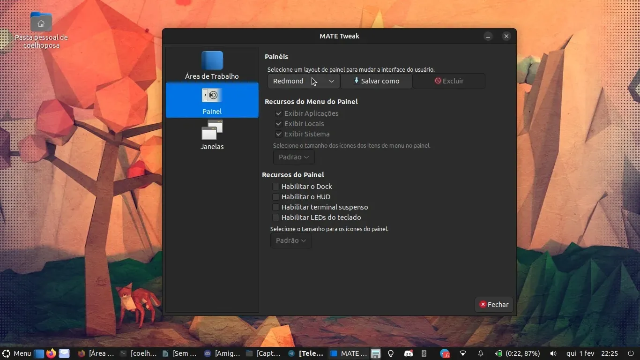Launch Firefox from the panel launcher
Image resolution: width=640 pixels, height=360 pixels.
coord(51,353)
